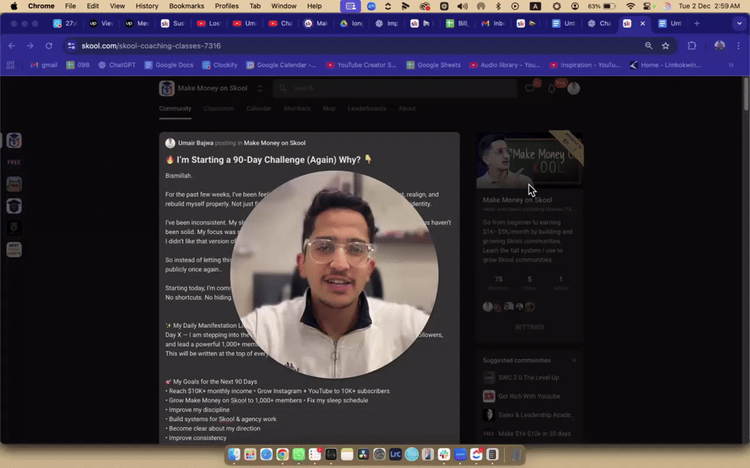Click inside the Skool search field
The image size is (750, 468).
(395, 88)
